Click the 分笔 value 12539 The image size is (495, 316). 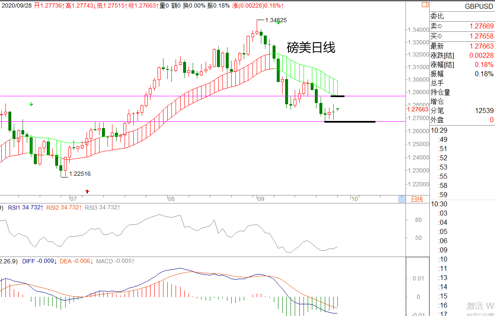[484, 110]
